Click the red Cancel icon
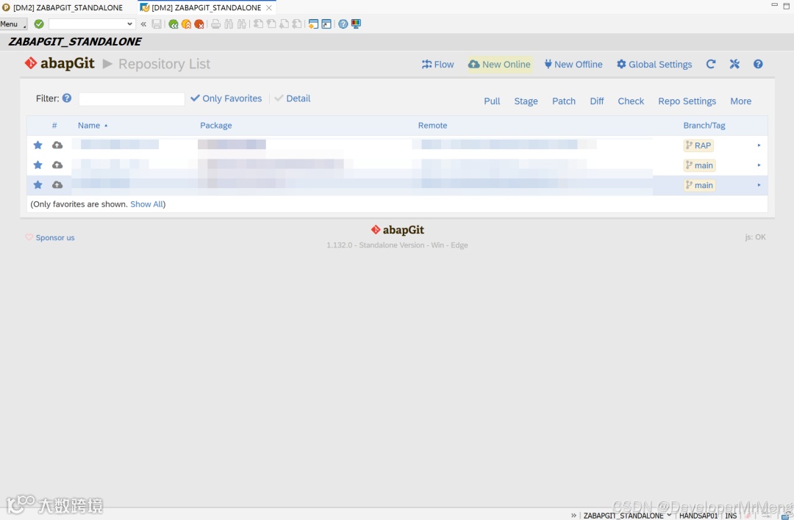The width and height of the screenshot is (794, 520). pos(199,24)
